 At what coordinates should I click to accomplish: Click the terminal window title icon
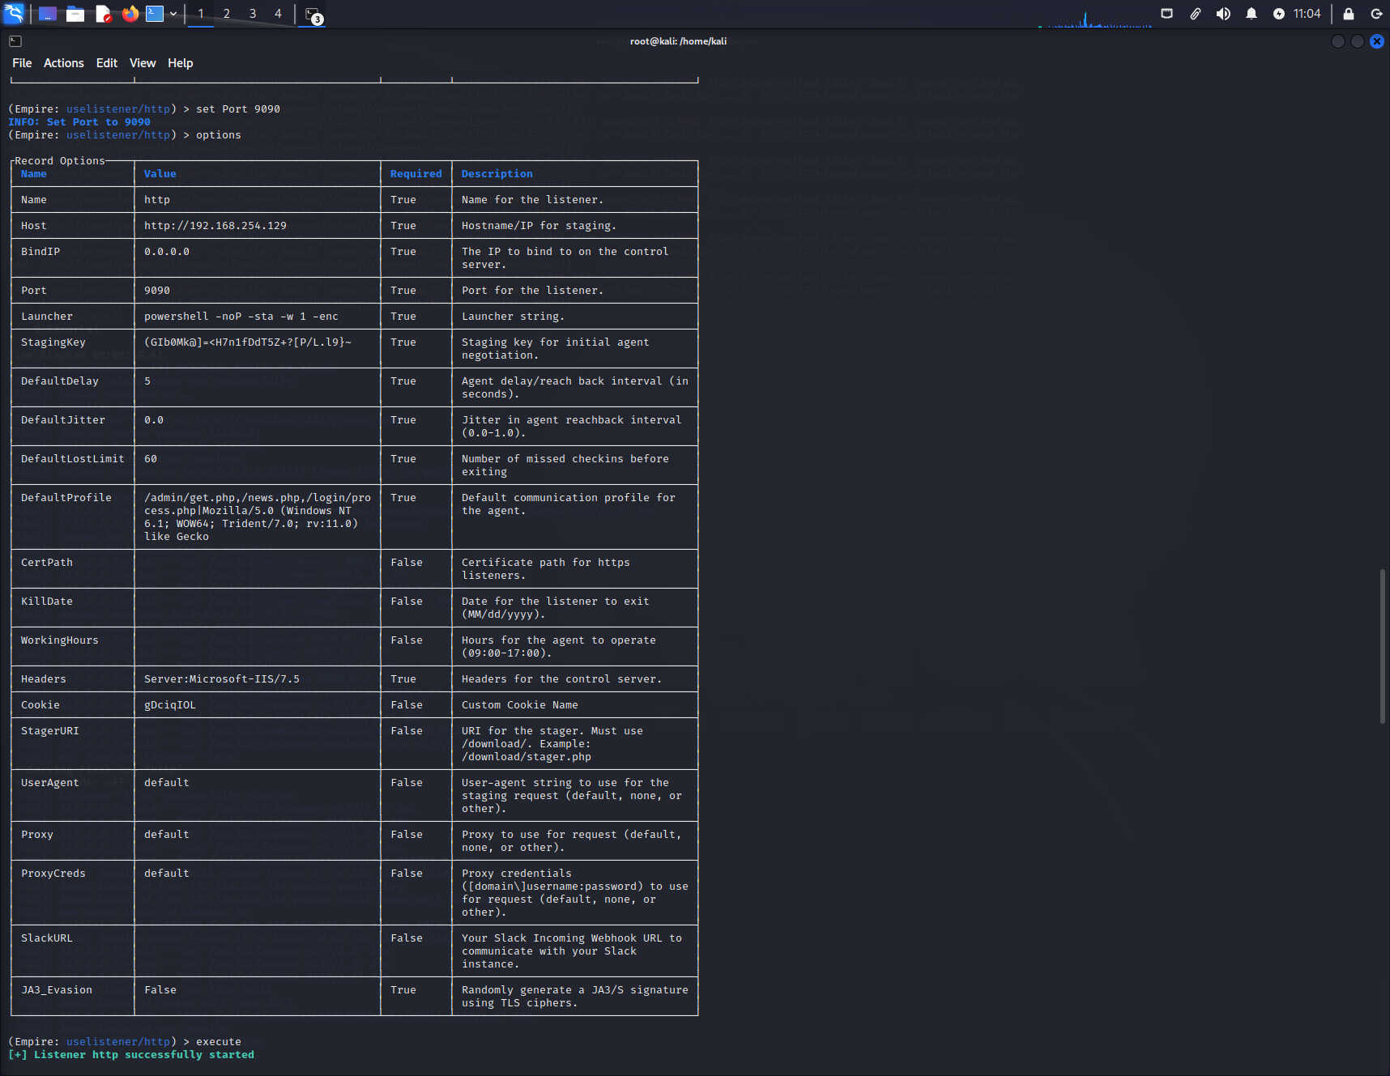15,41
